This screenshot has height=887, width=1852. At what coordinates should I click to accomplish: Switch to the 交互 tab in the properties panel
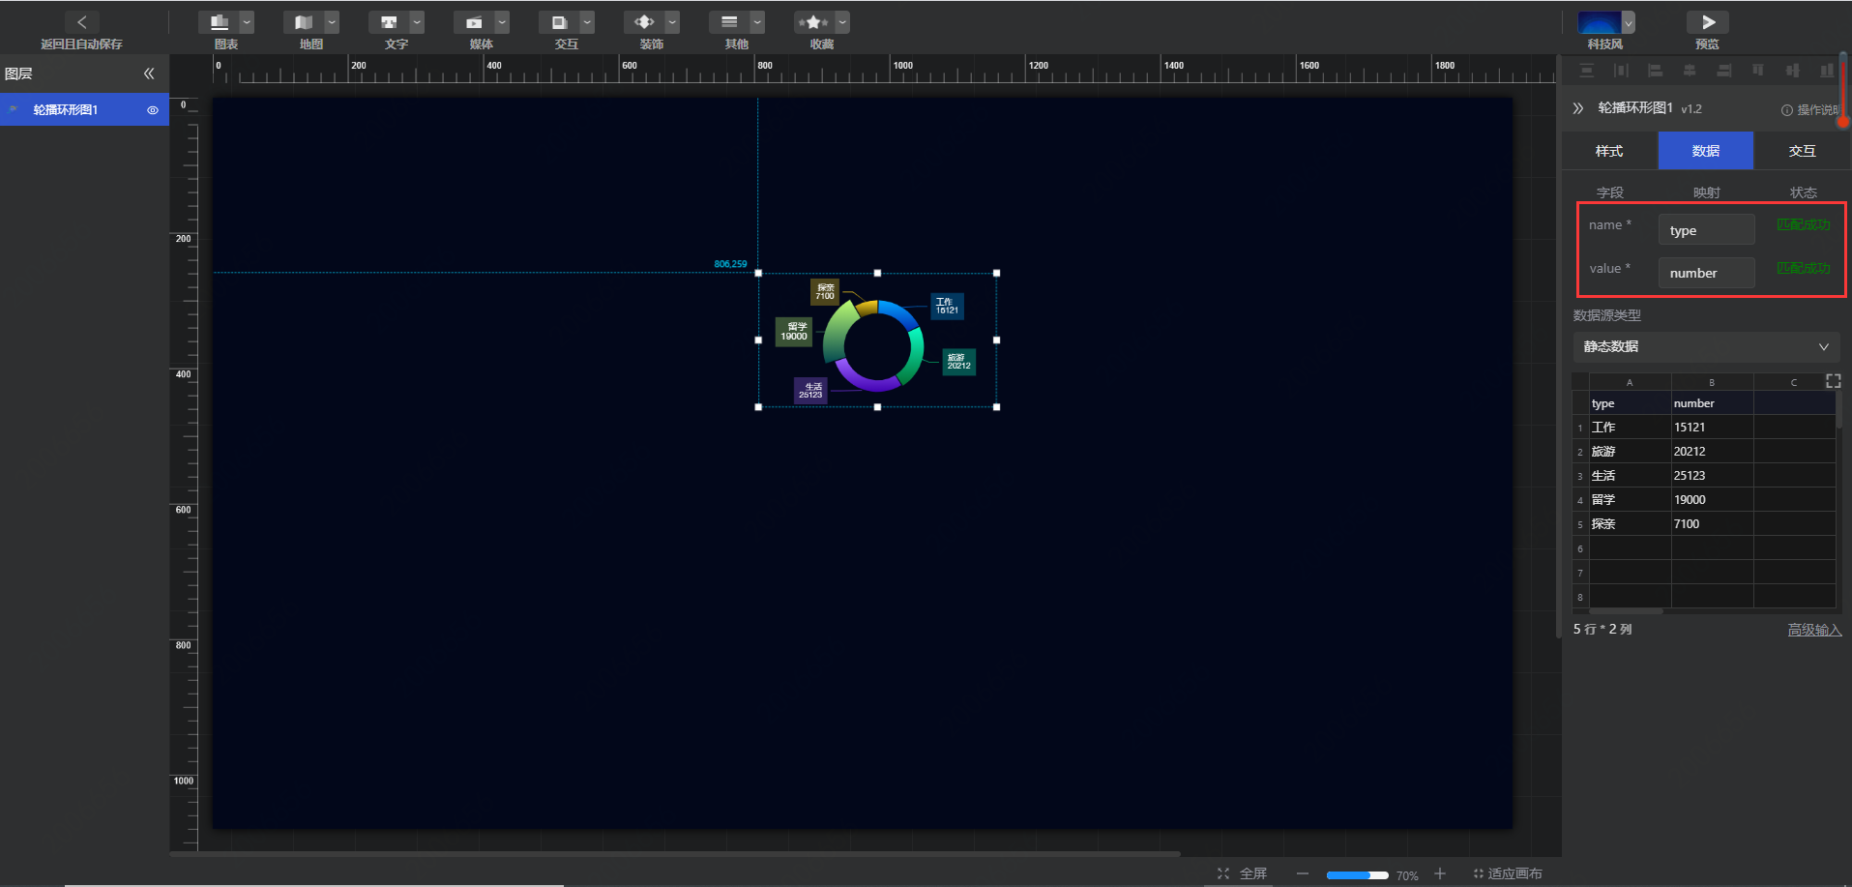point(1802,151)
